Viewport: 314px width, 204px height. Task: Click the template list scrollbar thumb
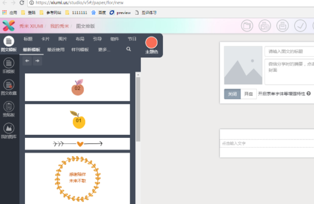(138, 109)
